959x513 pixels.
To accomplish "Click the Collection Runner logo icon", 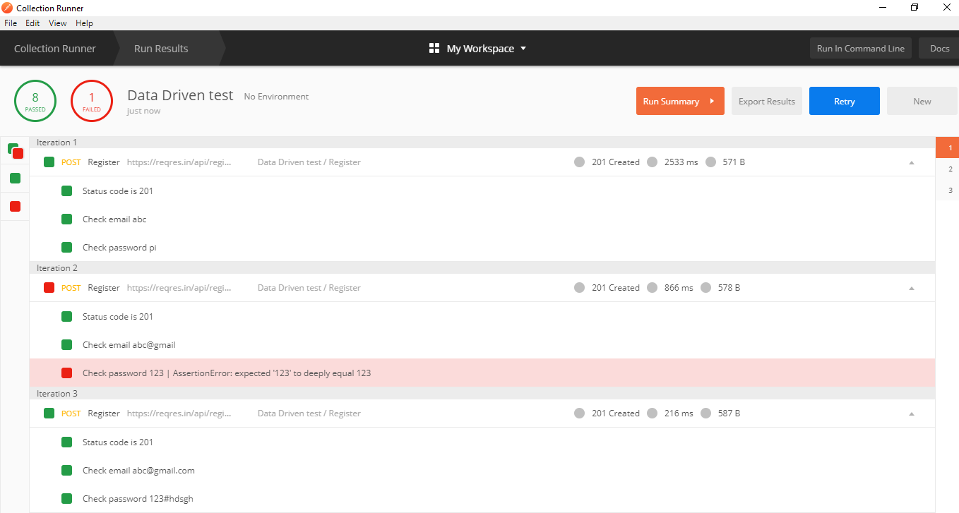I will click(x=7, y=8).
